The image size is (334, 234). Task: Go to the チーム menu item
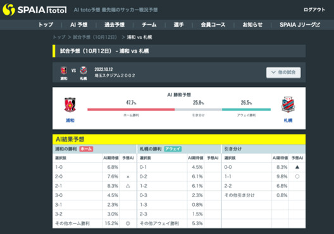[x=149, y=25]
